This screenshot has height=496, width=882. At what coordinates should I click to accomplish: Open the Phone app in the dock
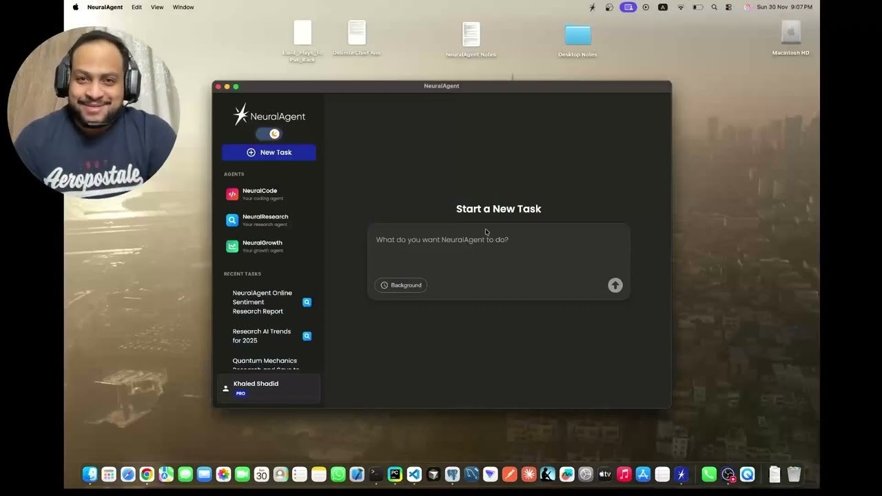tap(709, 474)
